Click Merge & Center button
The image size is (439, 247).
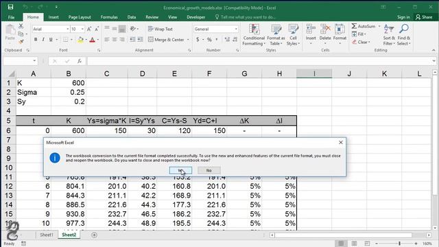[x=166, y=40]
